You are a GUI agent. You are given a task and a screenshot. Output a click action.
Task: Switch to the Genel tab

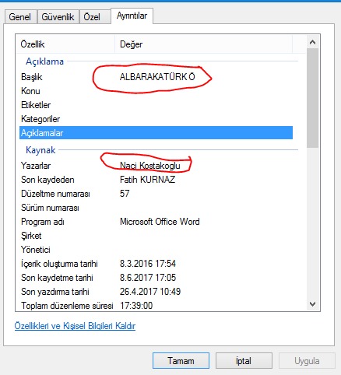(x=21, y=17)
